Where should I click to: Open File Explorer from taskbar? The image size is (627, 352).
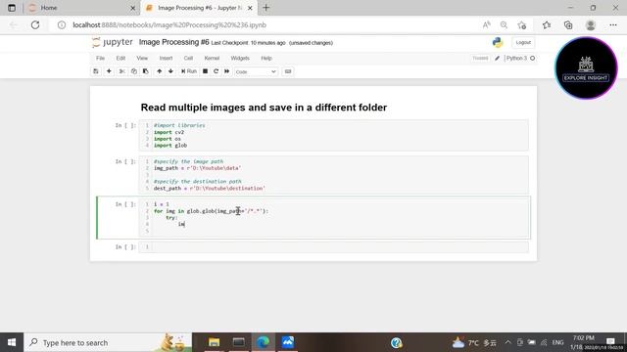[214, 342]
